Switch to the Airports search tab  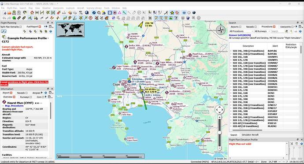point(236,26)
